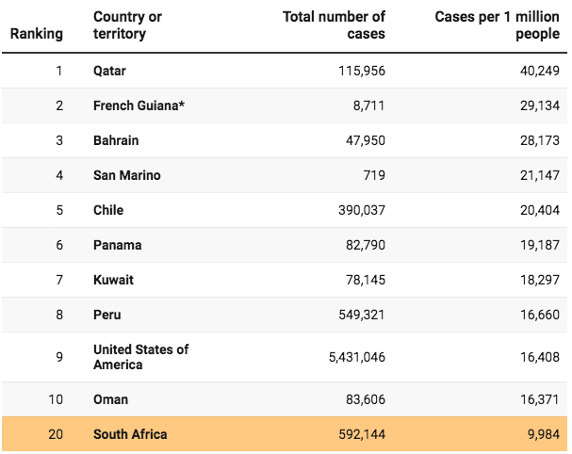Click the Panama row name
This screenshot has height=454, width=572.
click(x=118, y=245)
